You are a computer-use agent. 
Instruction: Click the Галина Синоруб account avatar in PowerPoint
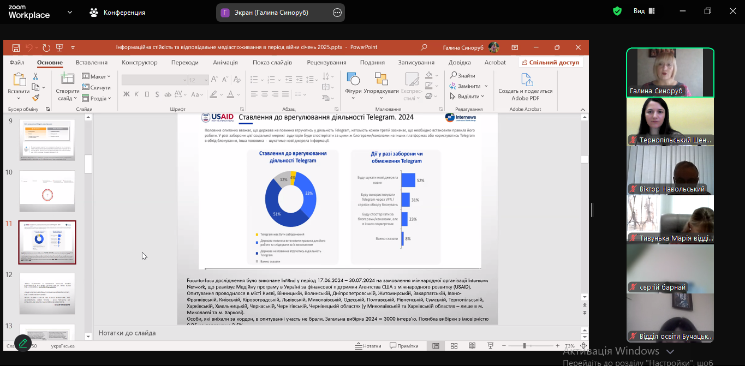tap(493, 47)
